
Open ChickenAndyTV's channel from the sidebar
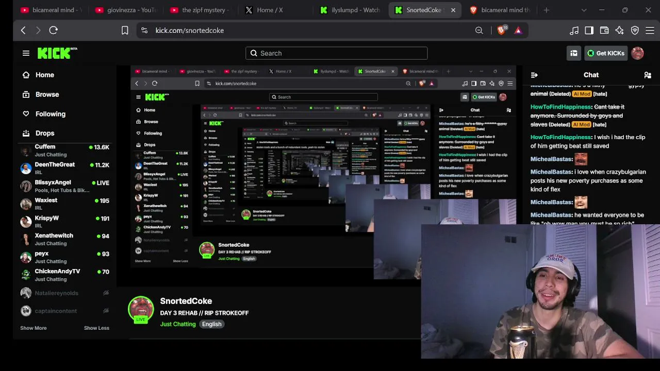point(65,275)
